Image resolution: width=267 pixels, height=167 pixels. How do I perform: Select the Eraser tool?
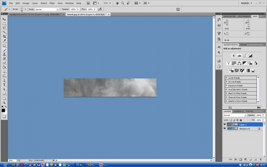pyautogui.click(x=4, y=63)
